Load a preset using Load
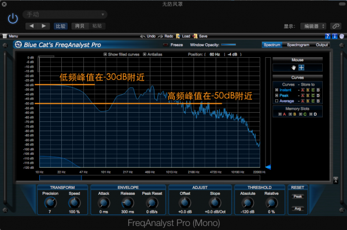This screenshot has width=347, height=230. 183,36
